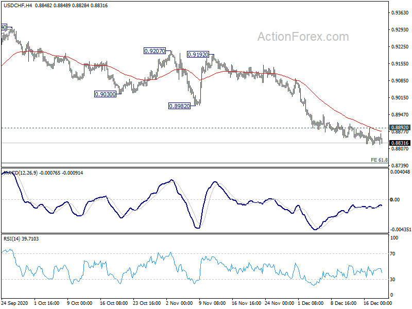412x309 pixels.
Task: Select the 0.91920 price label
Action: pos(198,55)
